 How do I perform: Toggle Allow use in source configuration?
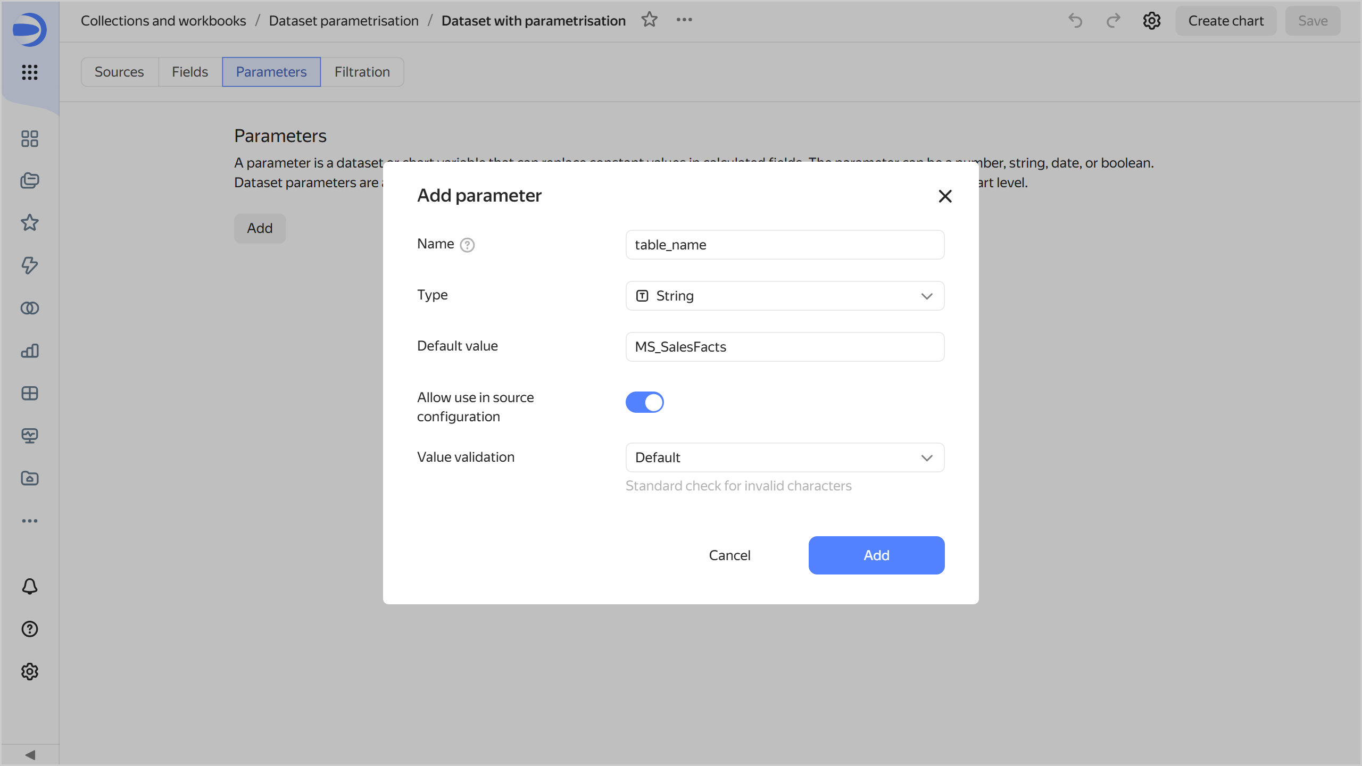pos(644,402)
